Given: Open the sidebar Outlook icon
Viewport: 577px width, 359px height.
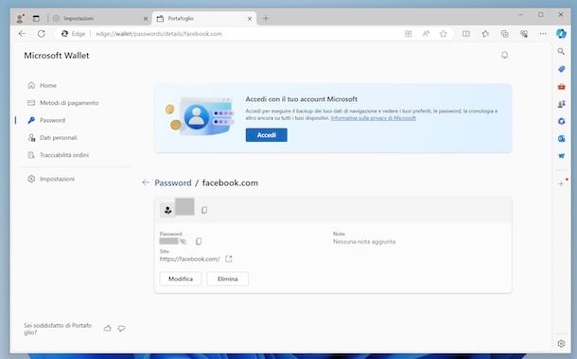Looking at the screenshot, I should (x=561, y=139).
